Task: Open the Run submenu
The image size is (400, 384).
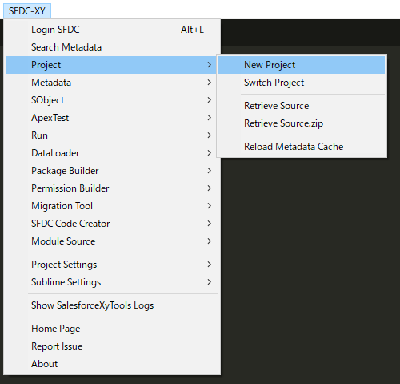Action: [x=112, y=135]
